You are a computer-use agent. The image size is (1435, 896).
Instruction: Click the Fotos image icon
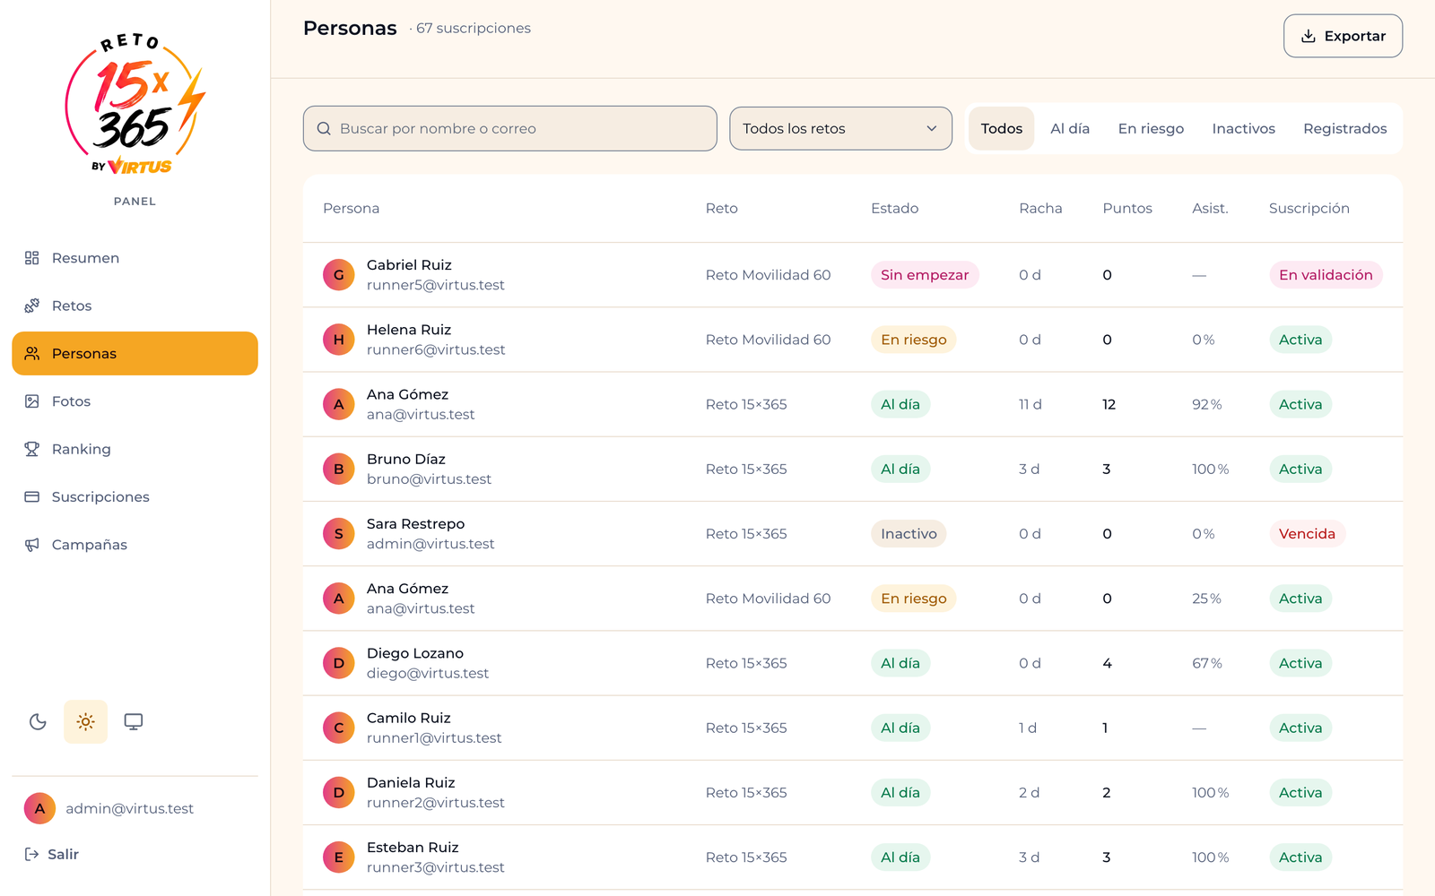(31, 401)
